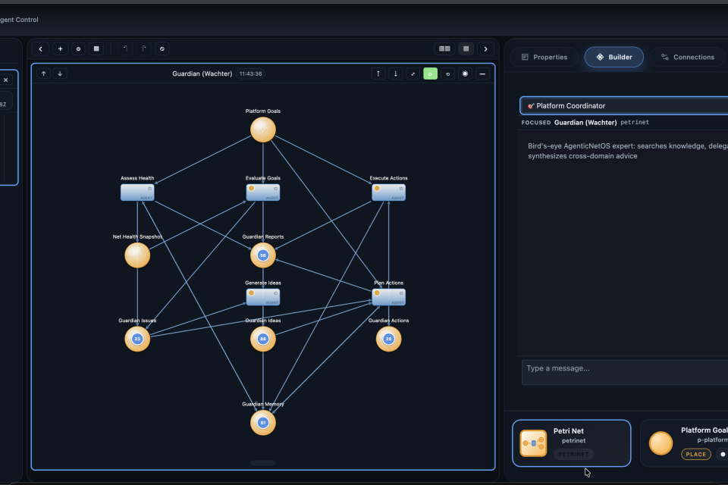Select the Guardian Reports place node
This screenshot has width=728, height=485.
point(263,255)
